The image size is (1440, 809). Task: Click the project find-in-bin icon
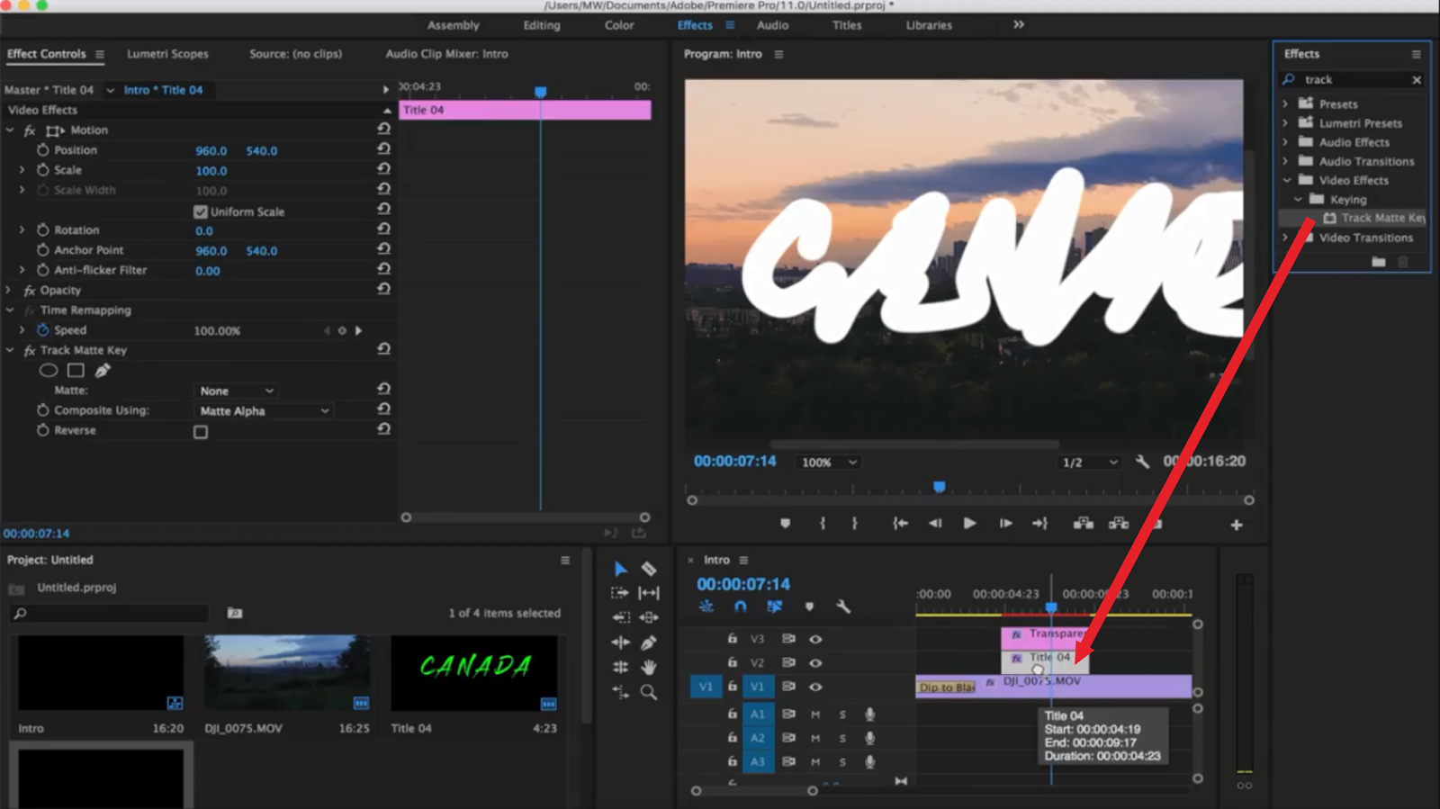pyautogui.click(x=235, y=613)
